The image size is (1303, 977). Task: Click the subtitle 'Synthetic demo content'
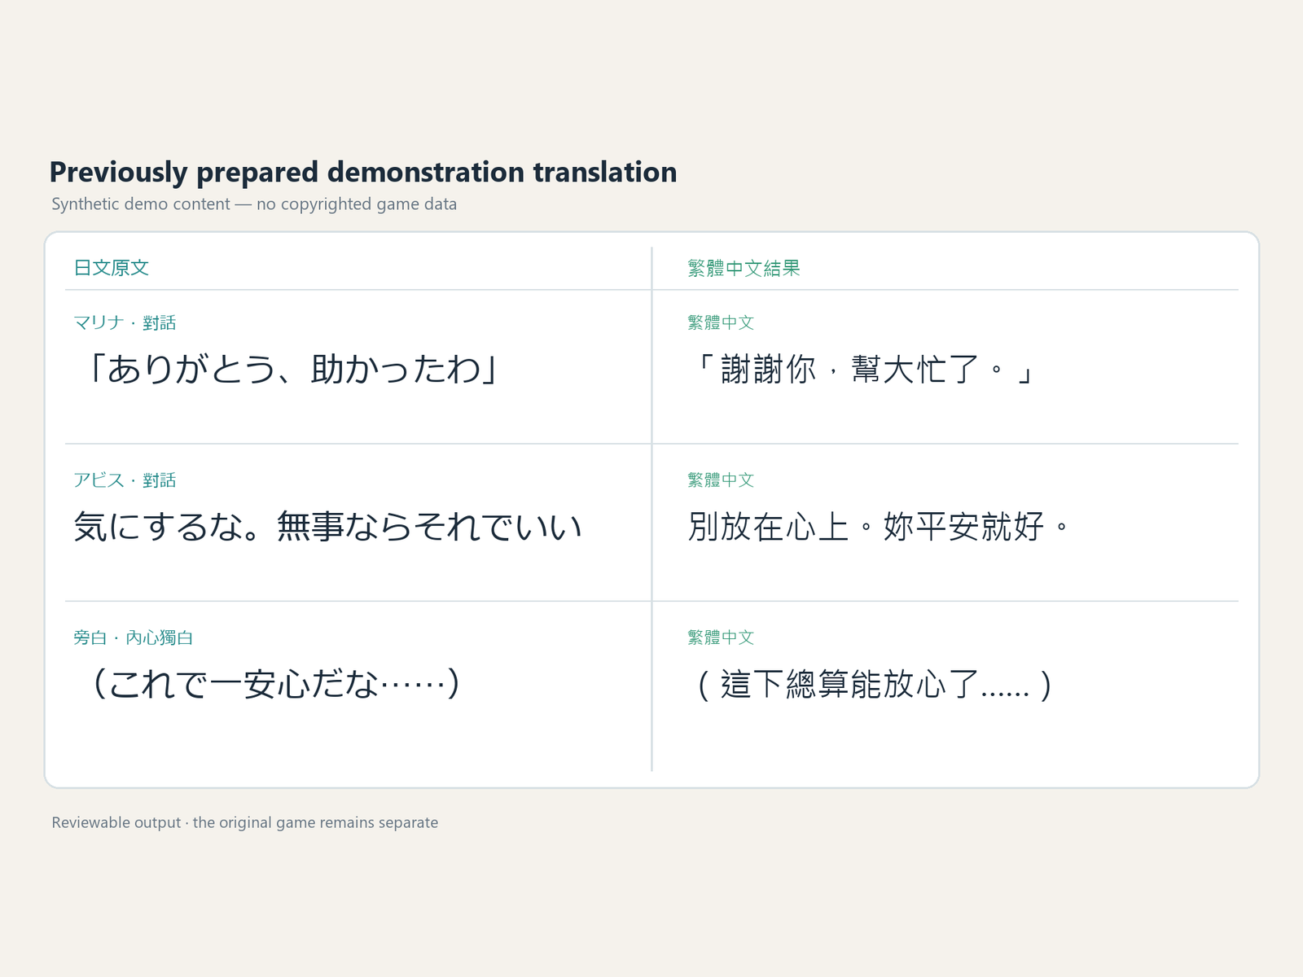tap(141, 204)
